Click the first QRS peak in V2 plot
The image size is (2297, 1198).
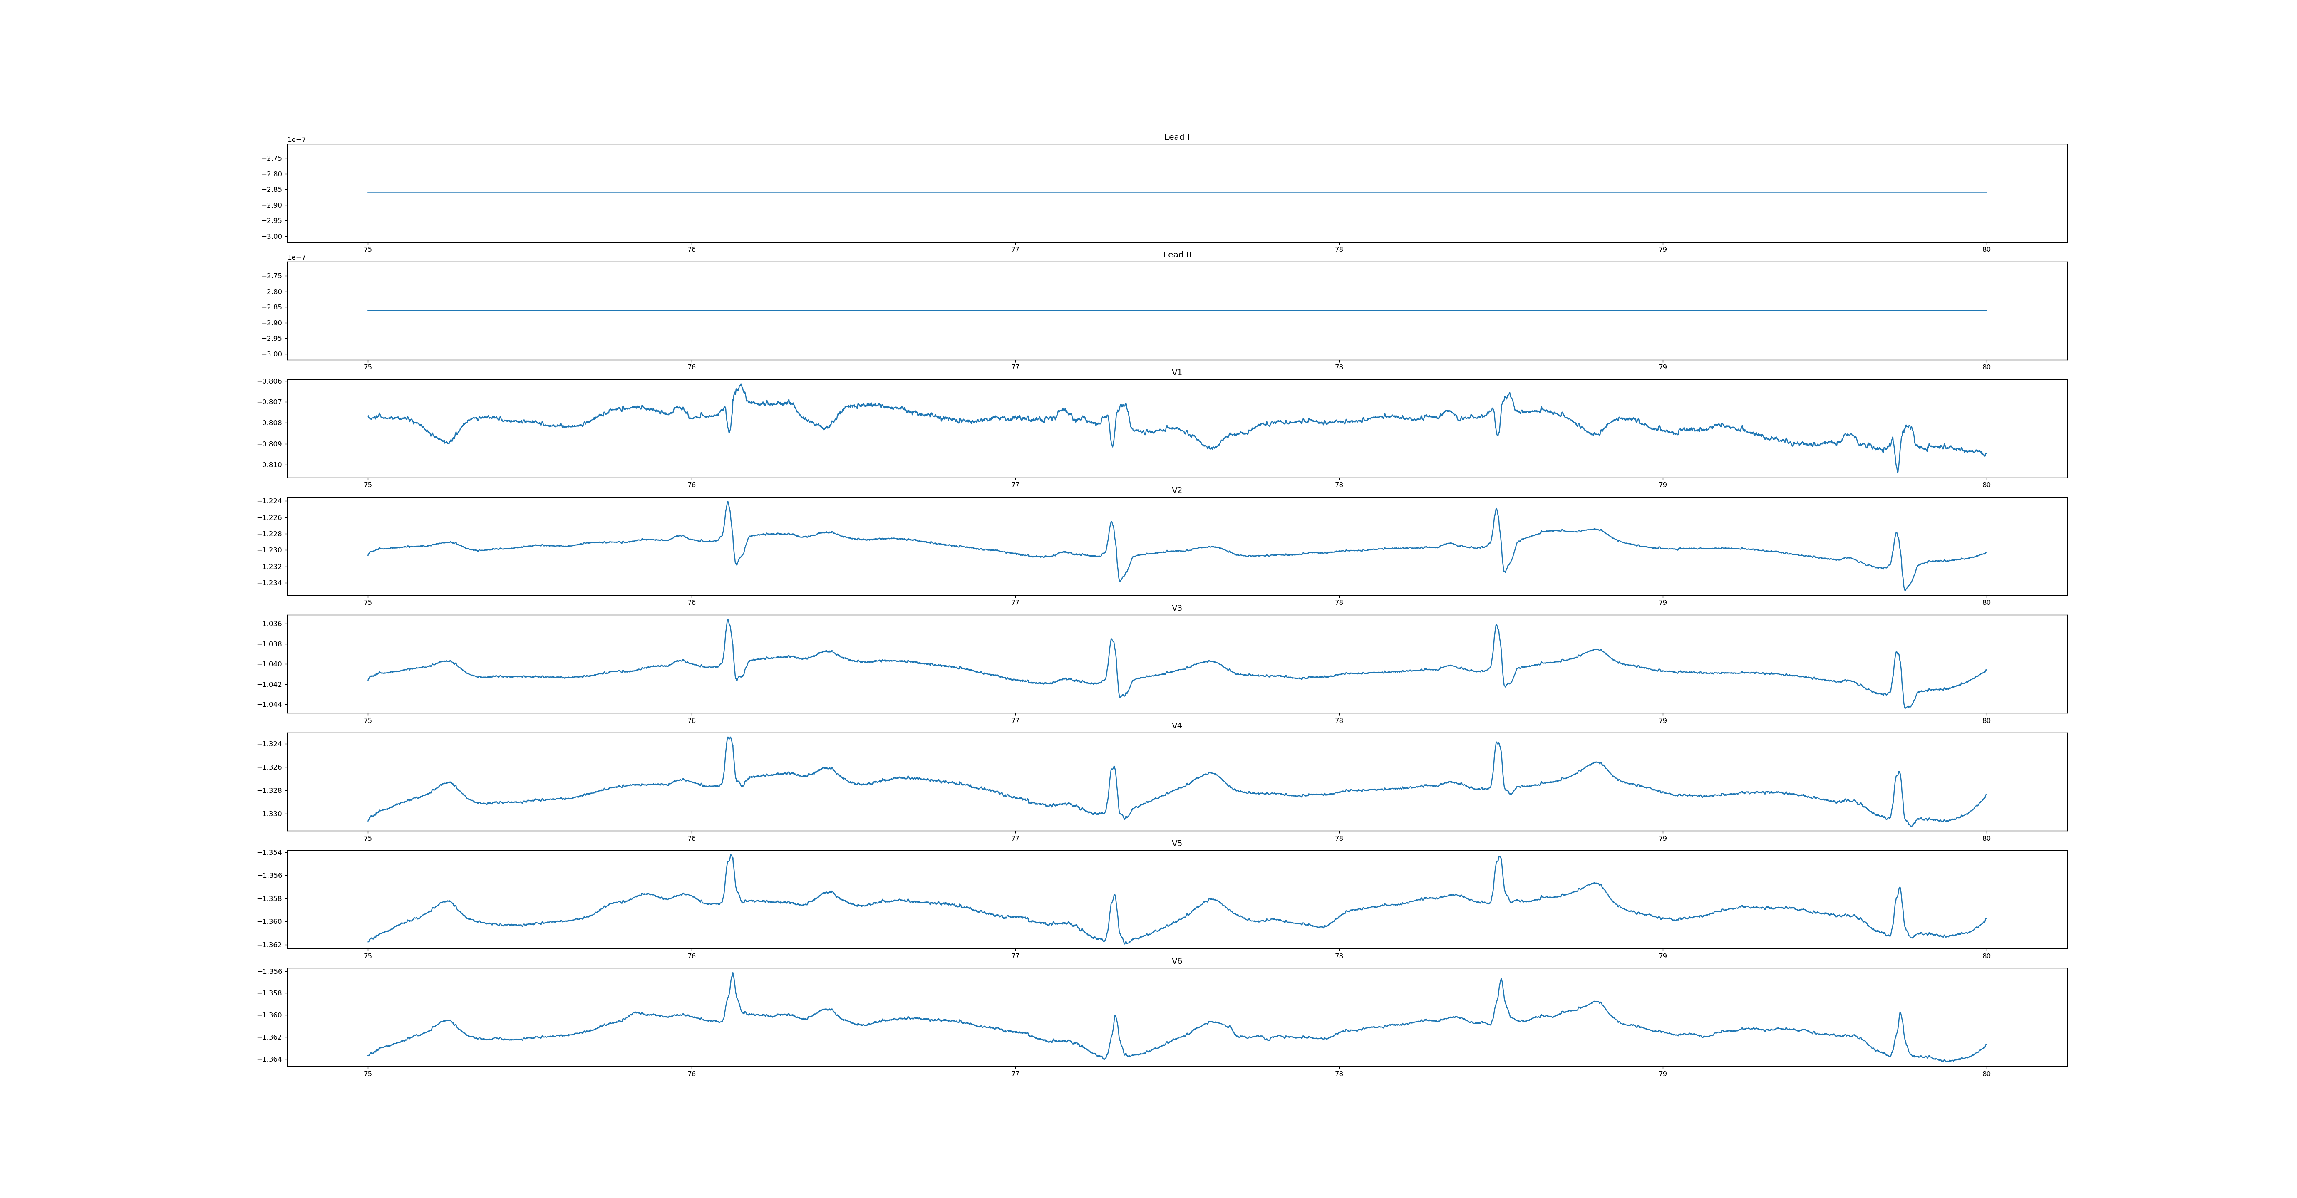click(728, 502)
